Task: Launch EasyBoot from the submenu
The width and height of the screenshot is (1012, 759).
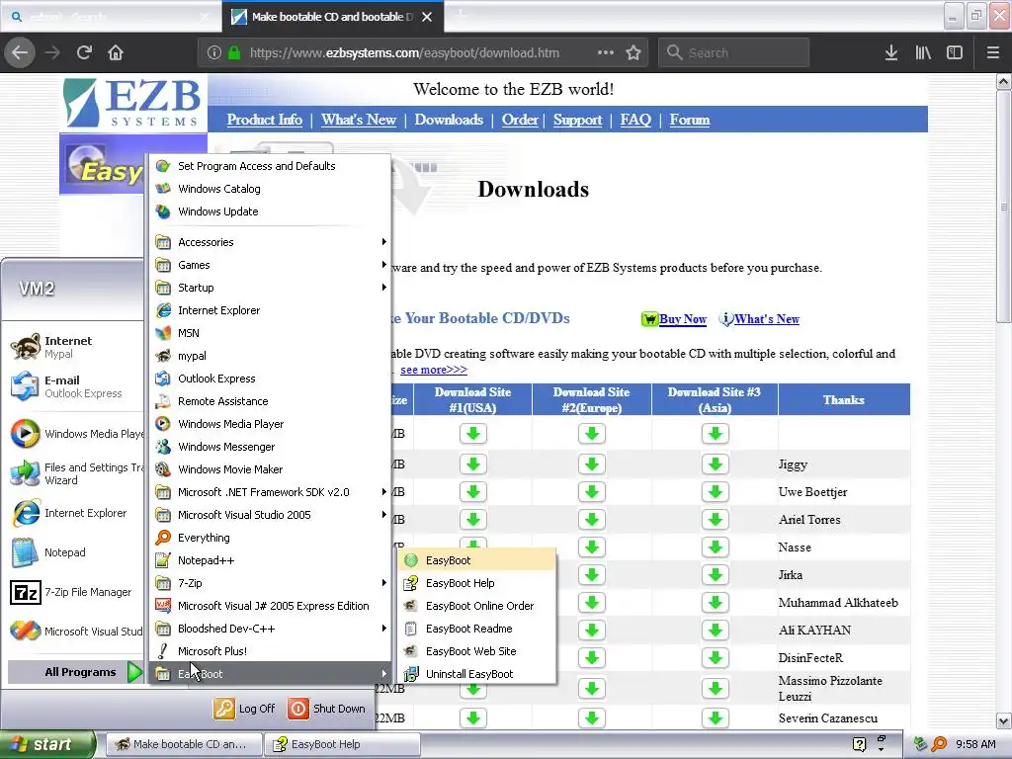Action: (476, 560)
